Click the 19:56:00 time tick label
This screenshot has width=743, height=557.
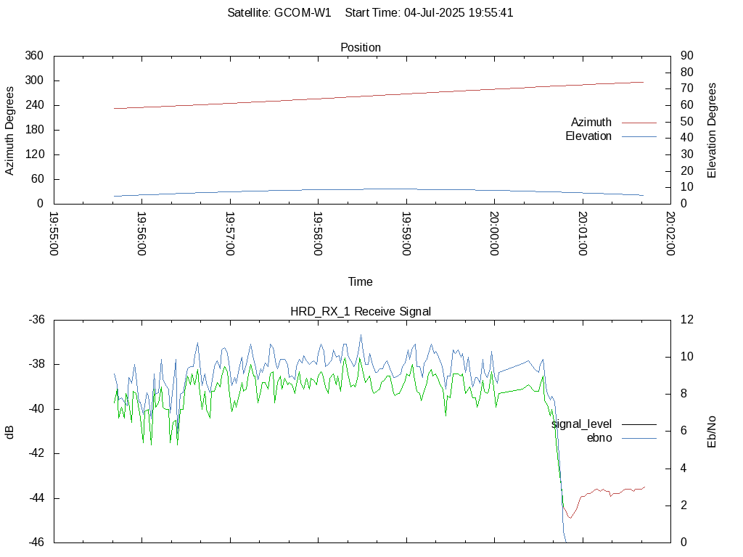[x=141, y=233]
